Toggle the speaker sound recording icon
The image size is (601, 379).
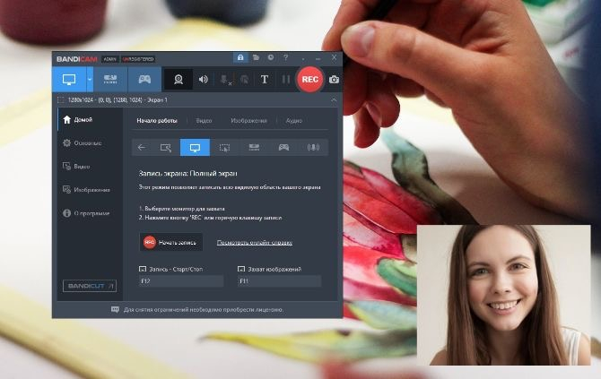click(203, 79)
